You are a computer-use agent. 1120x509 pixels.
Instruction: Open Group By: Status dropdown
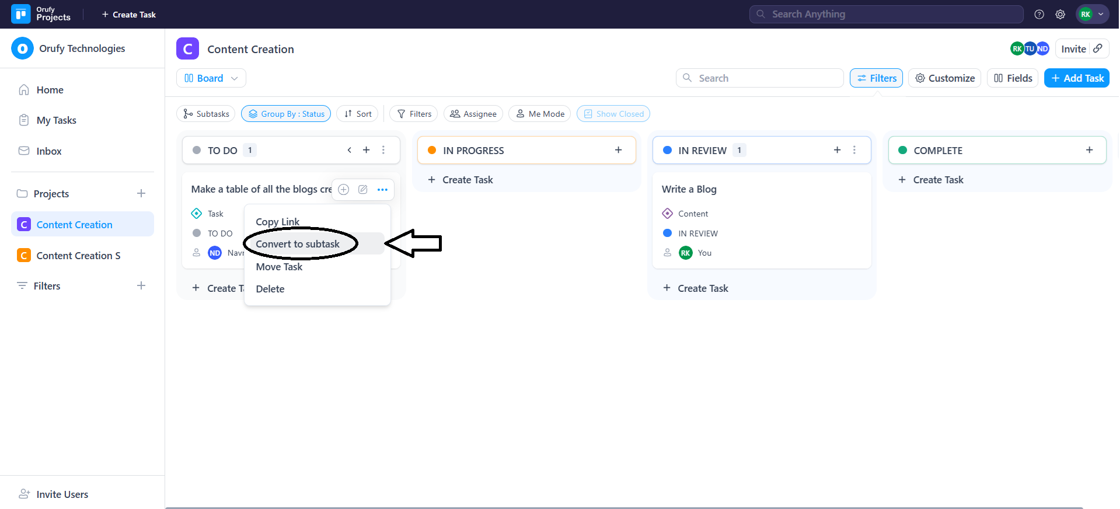pyautogui.click(x=286, y=114)
